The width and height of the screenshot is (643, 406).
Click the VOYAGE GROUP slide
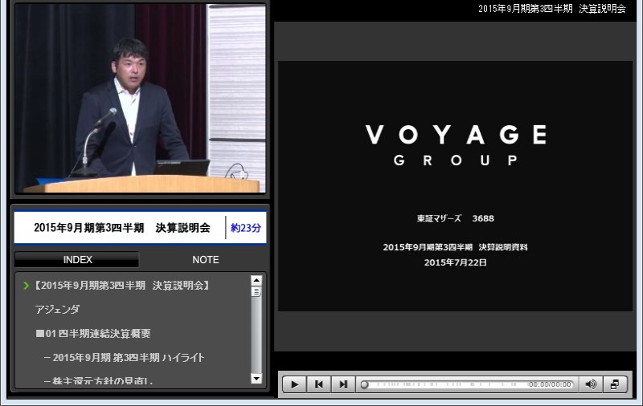tap(455, 186)
